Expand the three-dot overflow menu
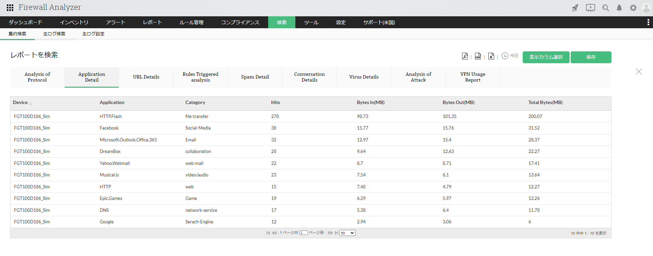This screenshot has height=256, width=653. point(648,22)
